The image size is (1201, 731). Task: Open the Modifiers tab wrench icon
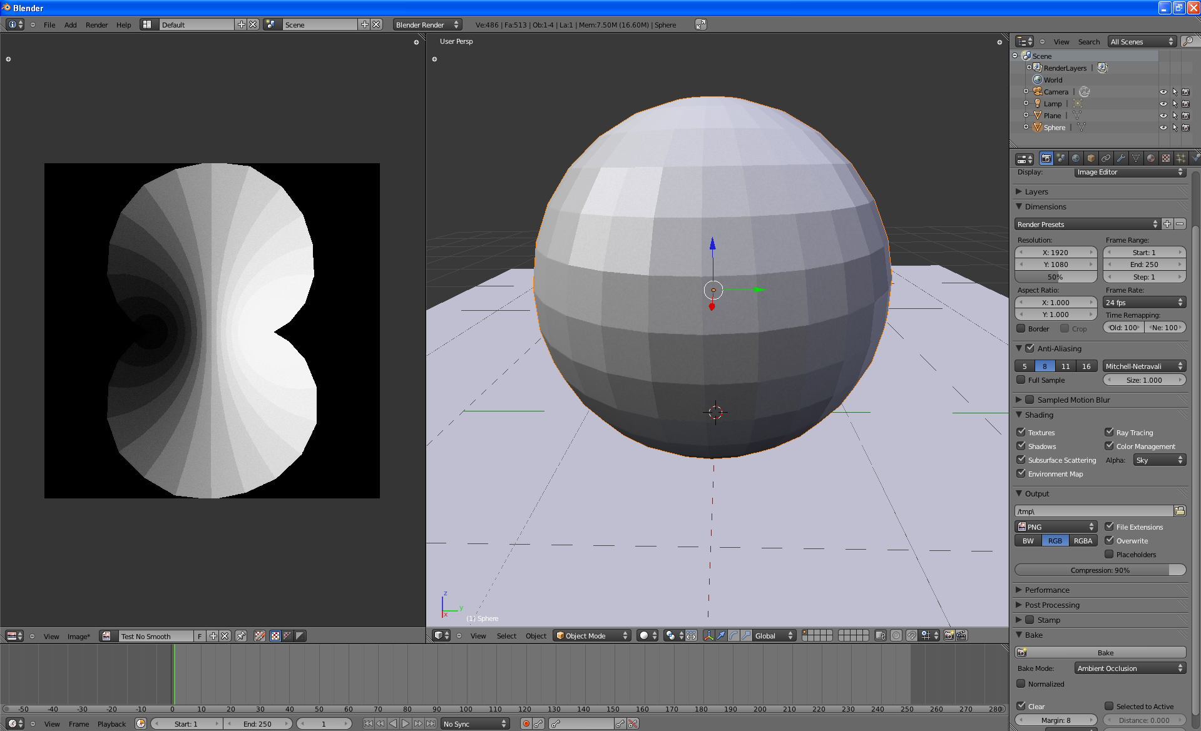[x=1121, y=158]
